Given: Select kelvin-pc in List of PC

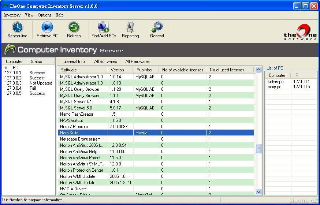Looking at the screenshot, I should point(276,82).
